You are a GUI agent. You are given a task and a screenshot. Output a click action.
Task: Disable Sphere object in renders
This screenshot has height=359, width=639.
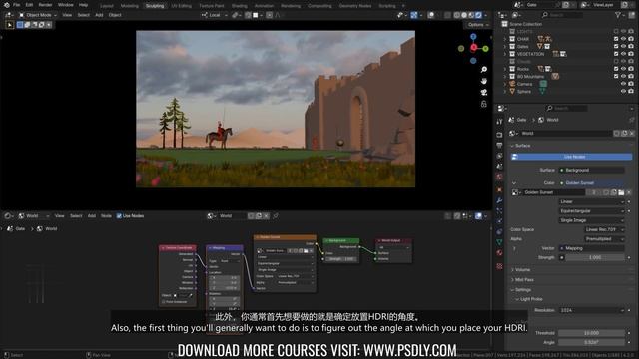pos(631,91)
